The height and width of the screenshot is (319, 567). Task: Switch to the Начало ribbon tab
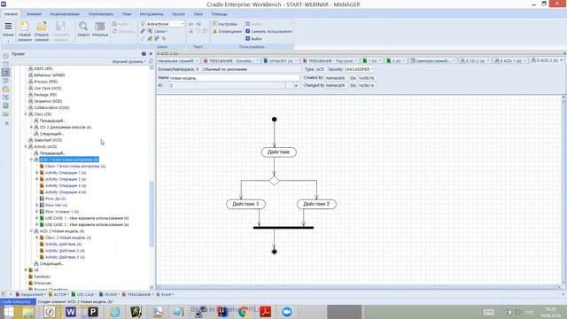[x=11, y=14]
